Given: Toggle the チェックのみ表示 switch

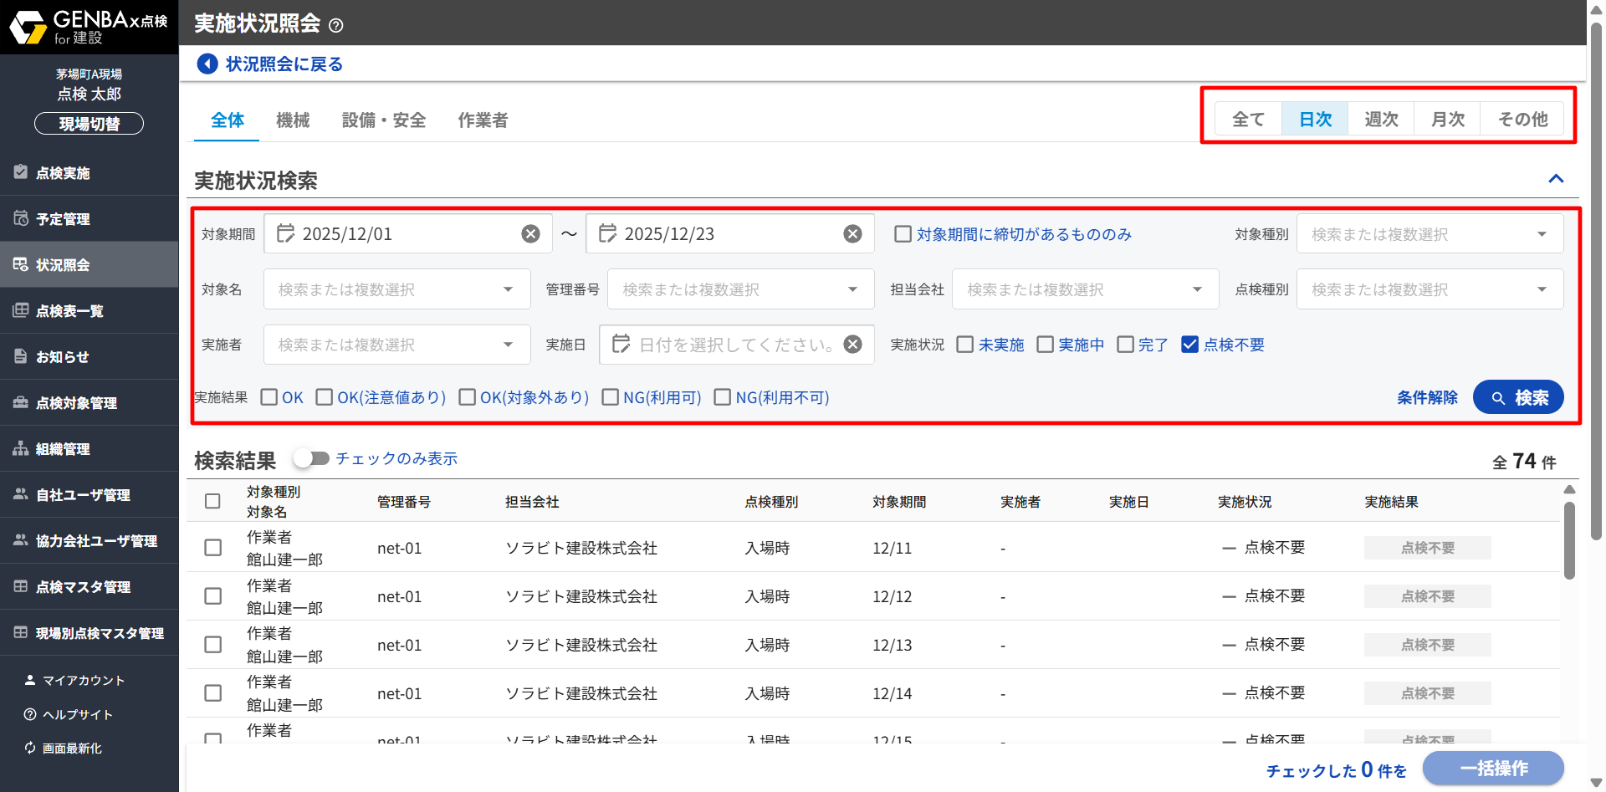Looking at the screenshot, I should tap(311, 458).
